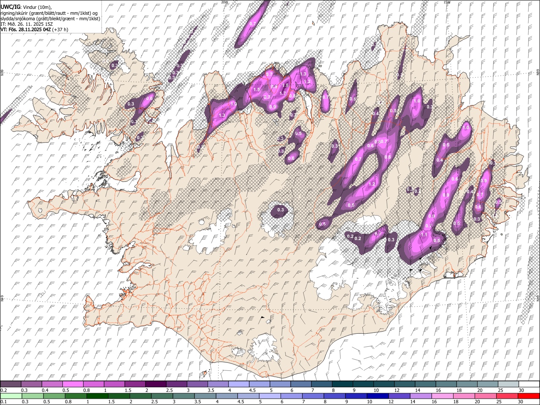Click the 'UWC/IG' title text
The height and width of the screenshot is (405, 540).
(x=10, y=7)
